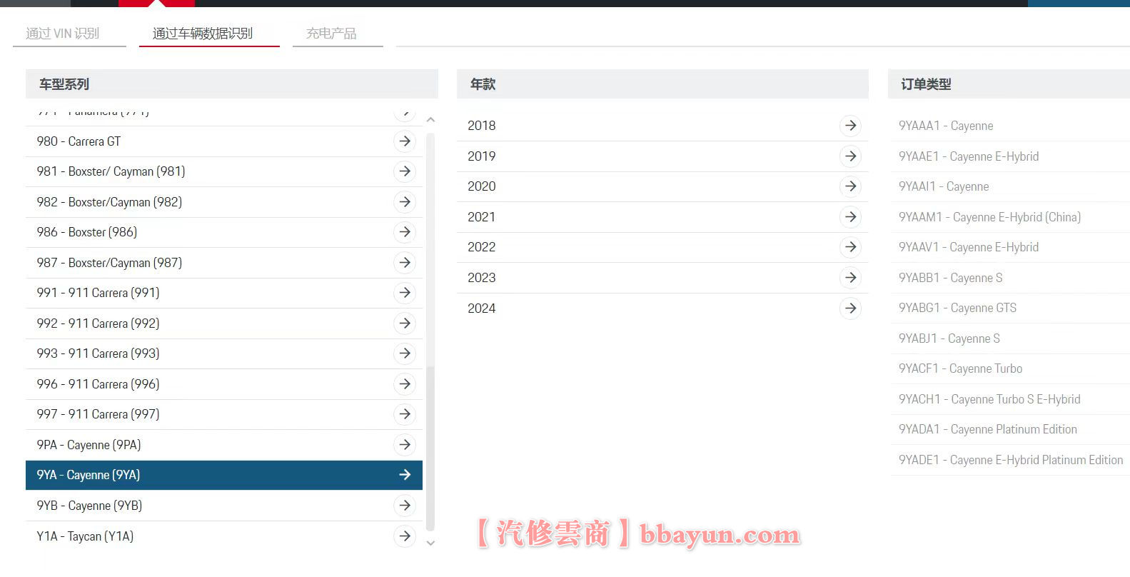Choose model year 2023
The height and width of the screenshot is (577, 1130).
[662, 278]
